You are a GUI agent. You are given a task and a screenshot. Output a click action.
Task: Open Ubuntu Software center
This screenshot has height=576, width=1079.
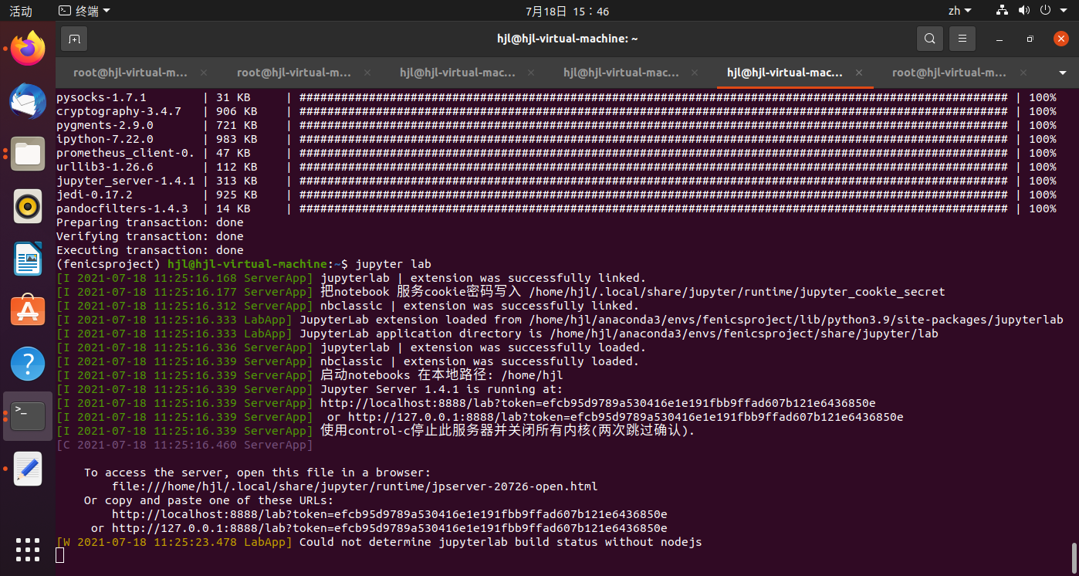point(27,310)
